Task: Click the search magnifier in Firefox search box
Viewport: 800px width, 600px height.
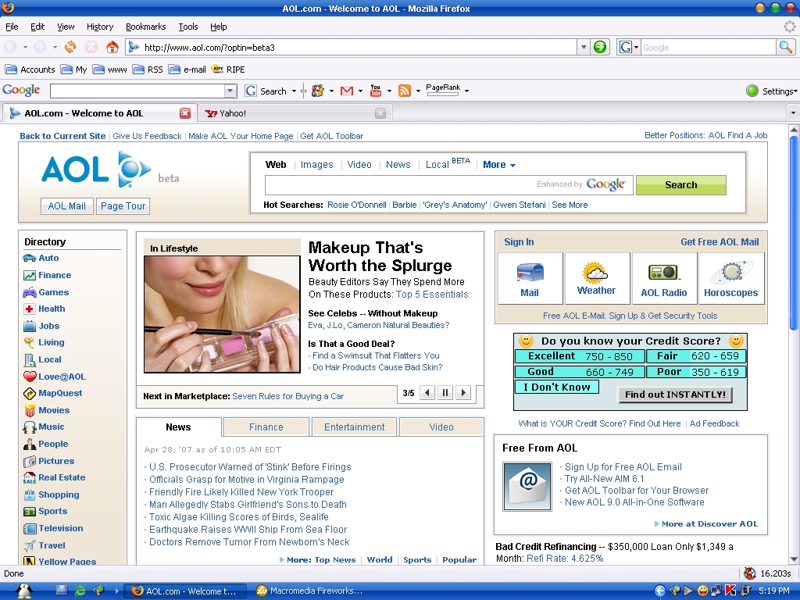Action: tap(786, 47)
